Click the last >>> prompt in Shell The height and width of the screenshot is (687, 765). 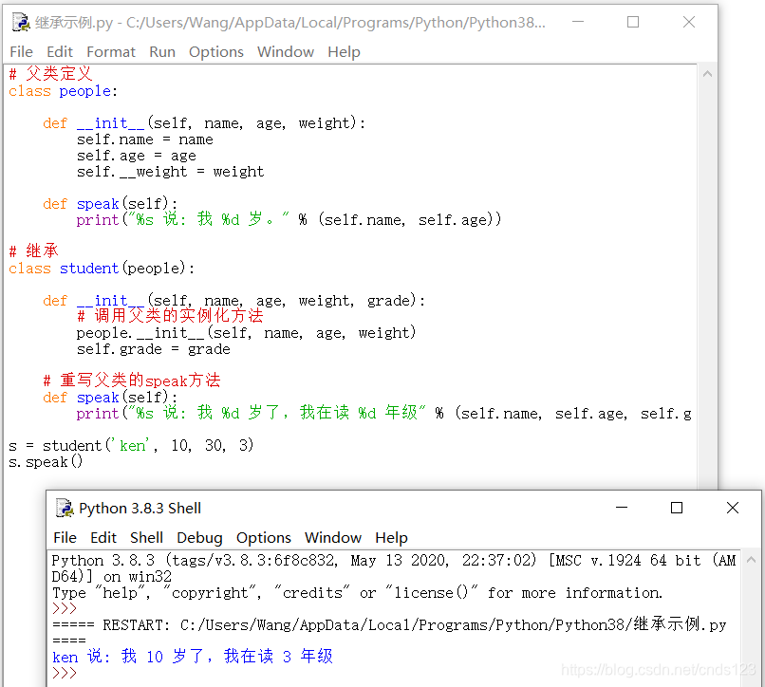click(x=65, y=673)
